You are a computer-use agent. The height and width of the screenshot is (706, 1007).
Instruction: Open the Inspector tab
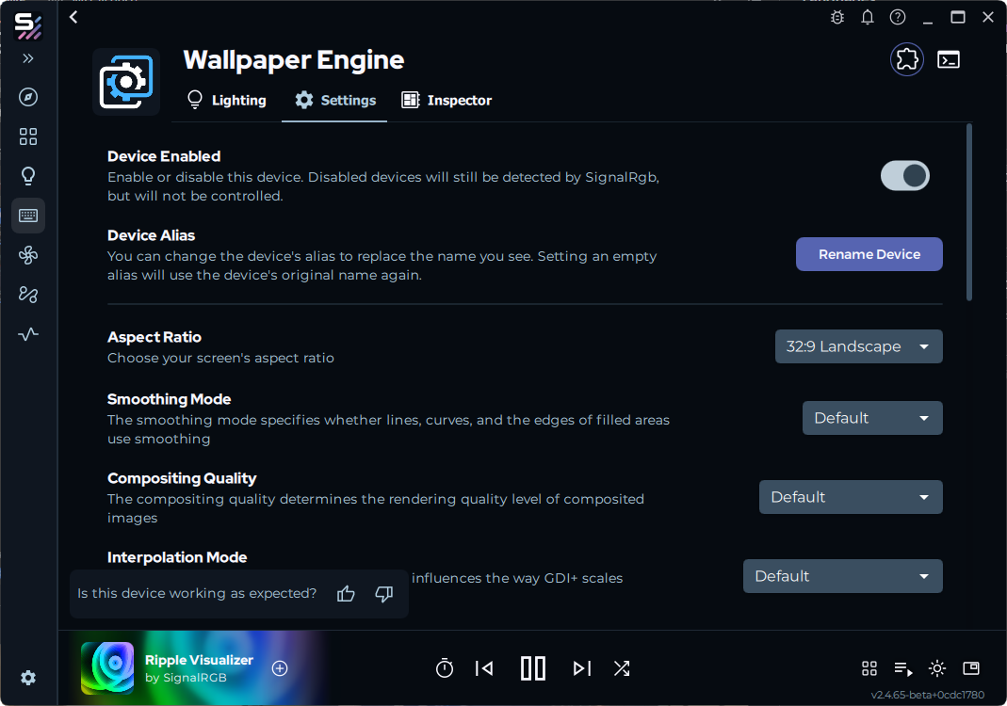click(447, 100)
